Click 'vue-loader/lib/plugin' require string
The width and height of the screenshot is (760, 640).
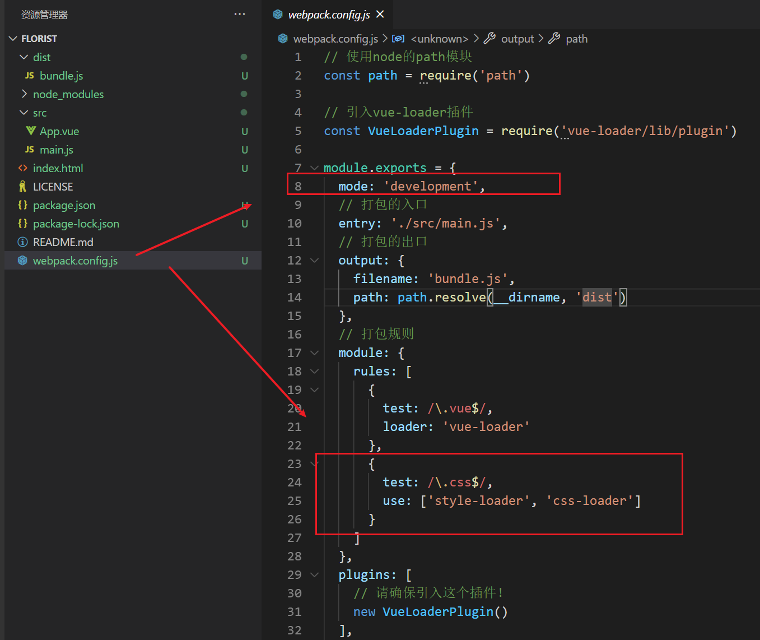(x=645, y=131)
